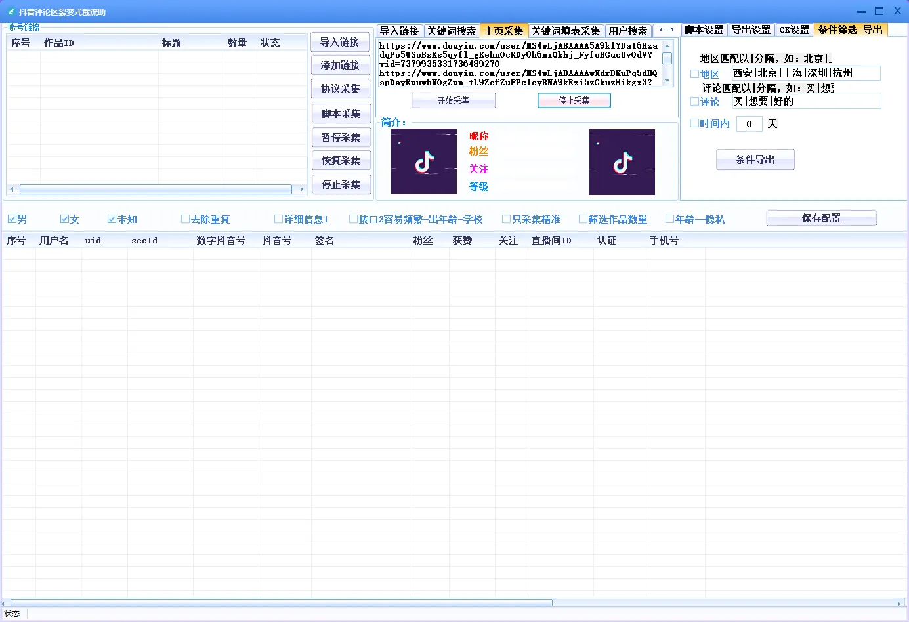Start 脚本采集
This screenshot has width=909, height=622.
point(341,114)
